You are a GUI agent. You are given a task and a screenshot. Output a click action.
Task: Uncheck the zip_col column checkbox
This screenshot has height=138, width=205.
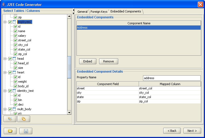(x=15, y=54)
